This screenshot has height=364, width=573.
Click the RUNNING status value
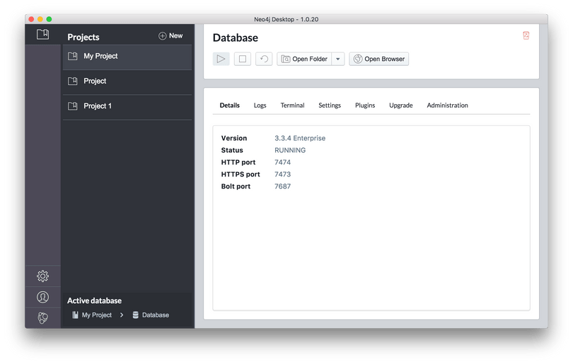click(x=290, y=150)
